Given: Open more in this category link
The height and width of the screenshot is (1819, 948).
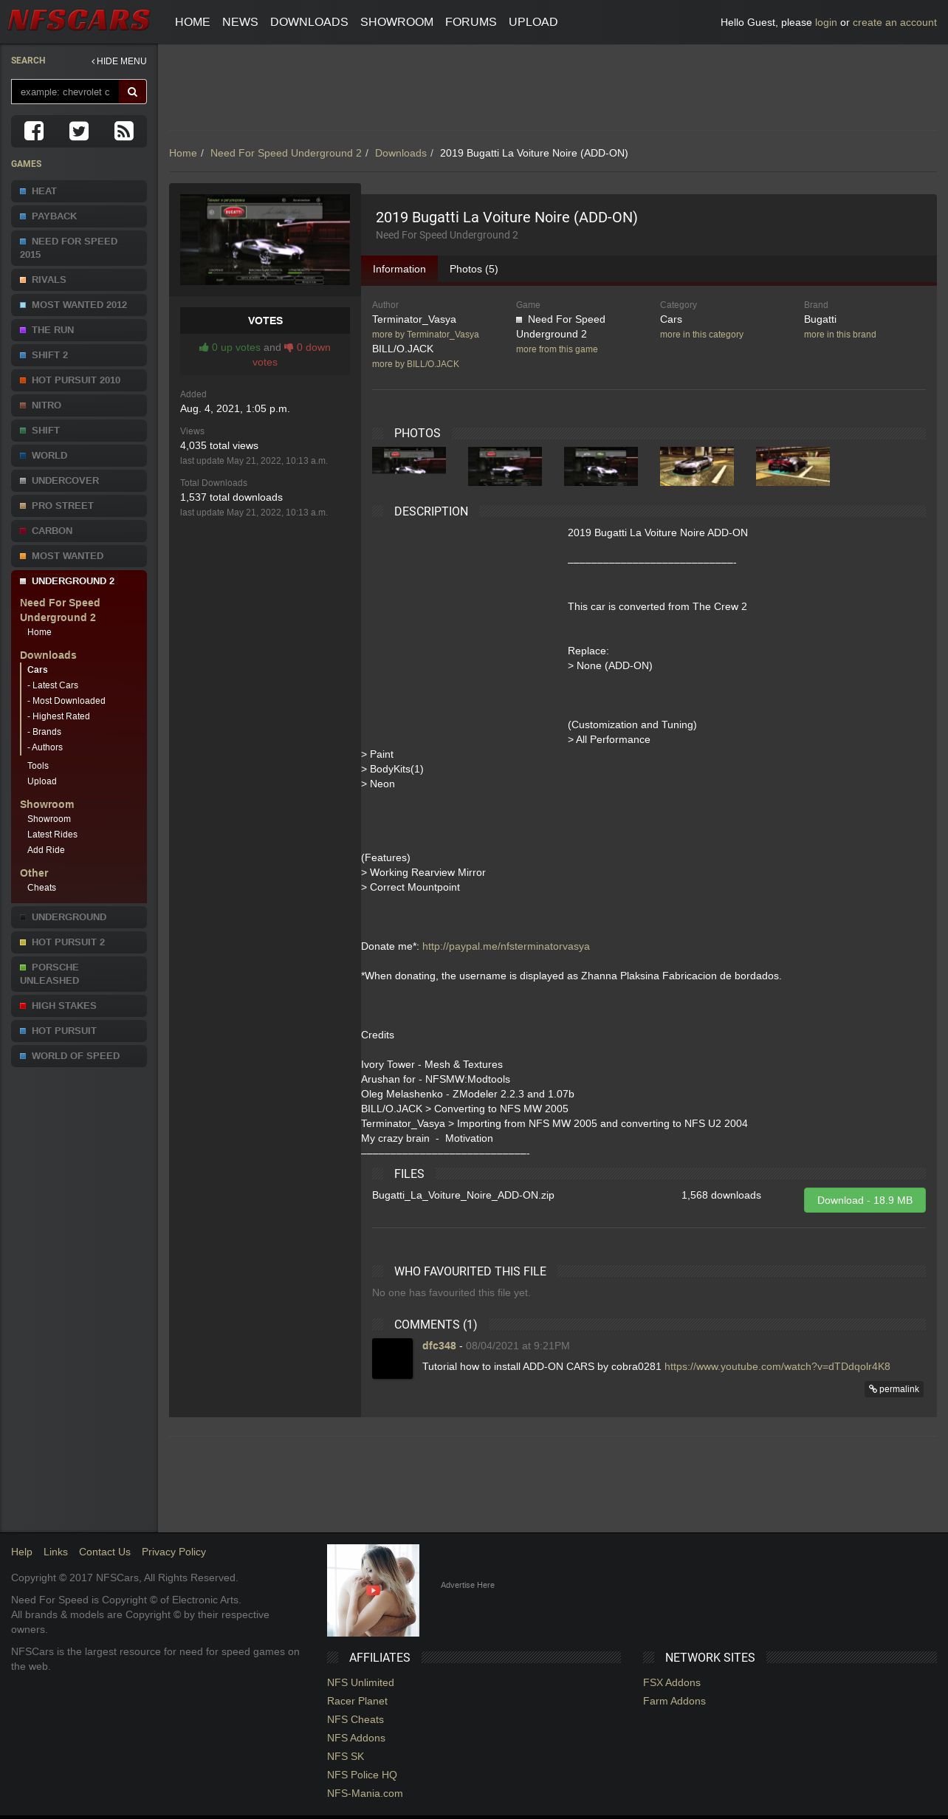Looking at the screenshot, I should (x=701, y=335).
